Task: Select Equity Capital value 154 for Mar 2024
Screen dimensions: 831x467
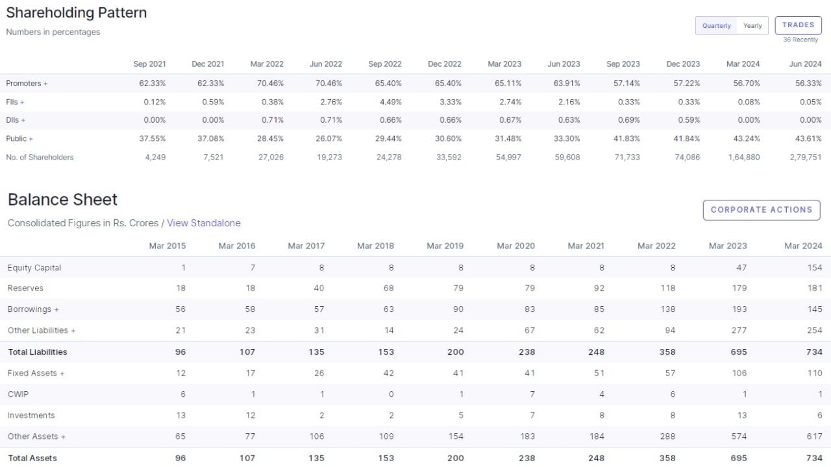Action: point(815,268)
